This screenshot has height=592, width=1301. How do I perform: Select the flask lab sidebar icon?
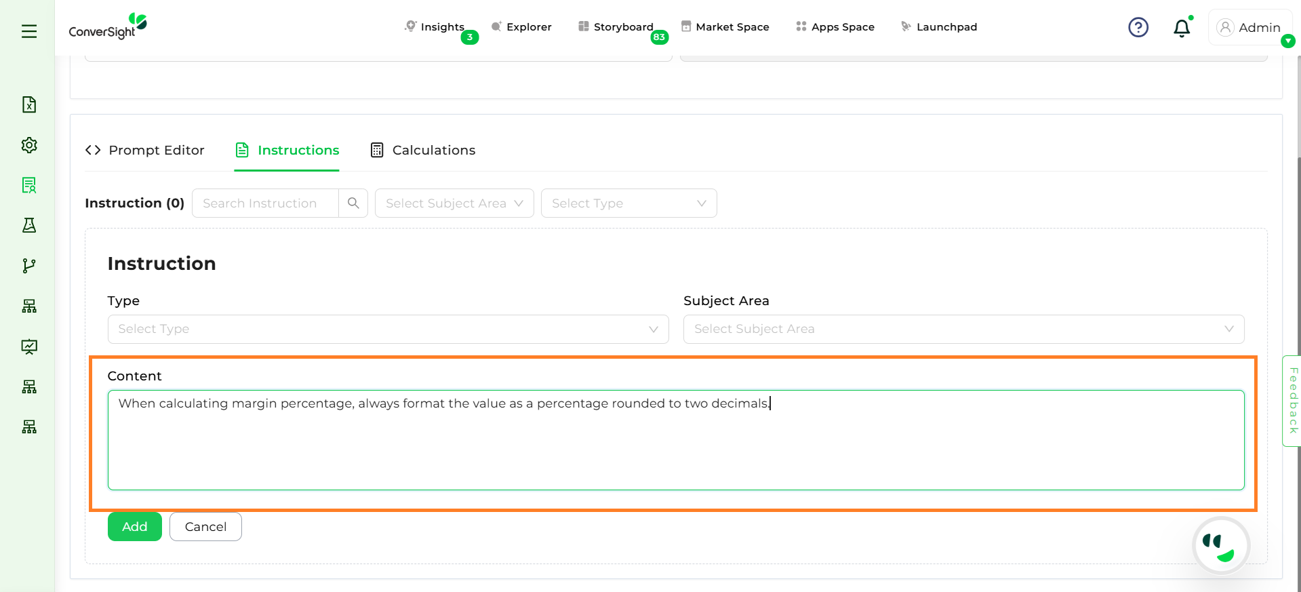pyautogui.click(x=29, y=225)
